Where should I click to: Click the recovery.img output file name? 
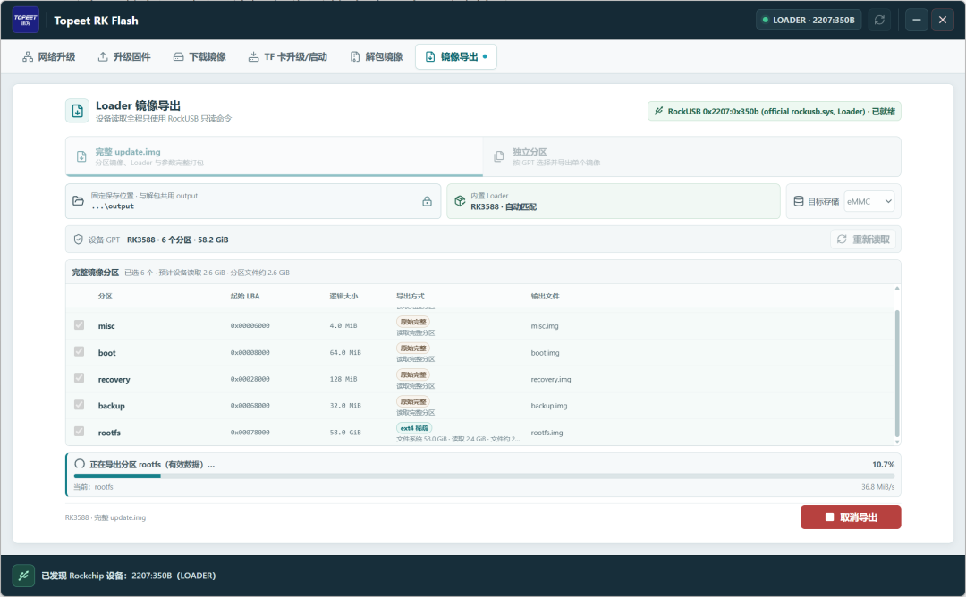(551, 379)
